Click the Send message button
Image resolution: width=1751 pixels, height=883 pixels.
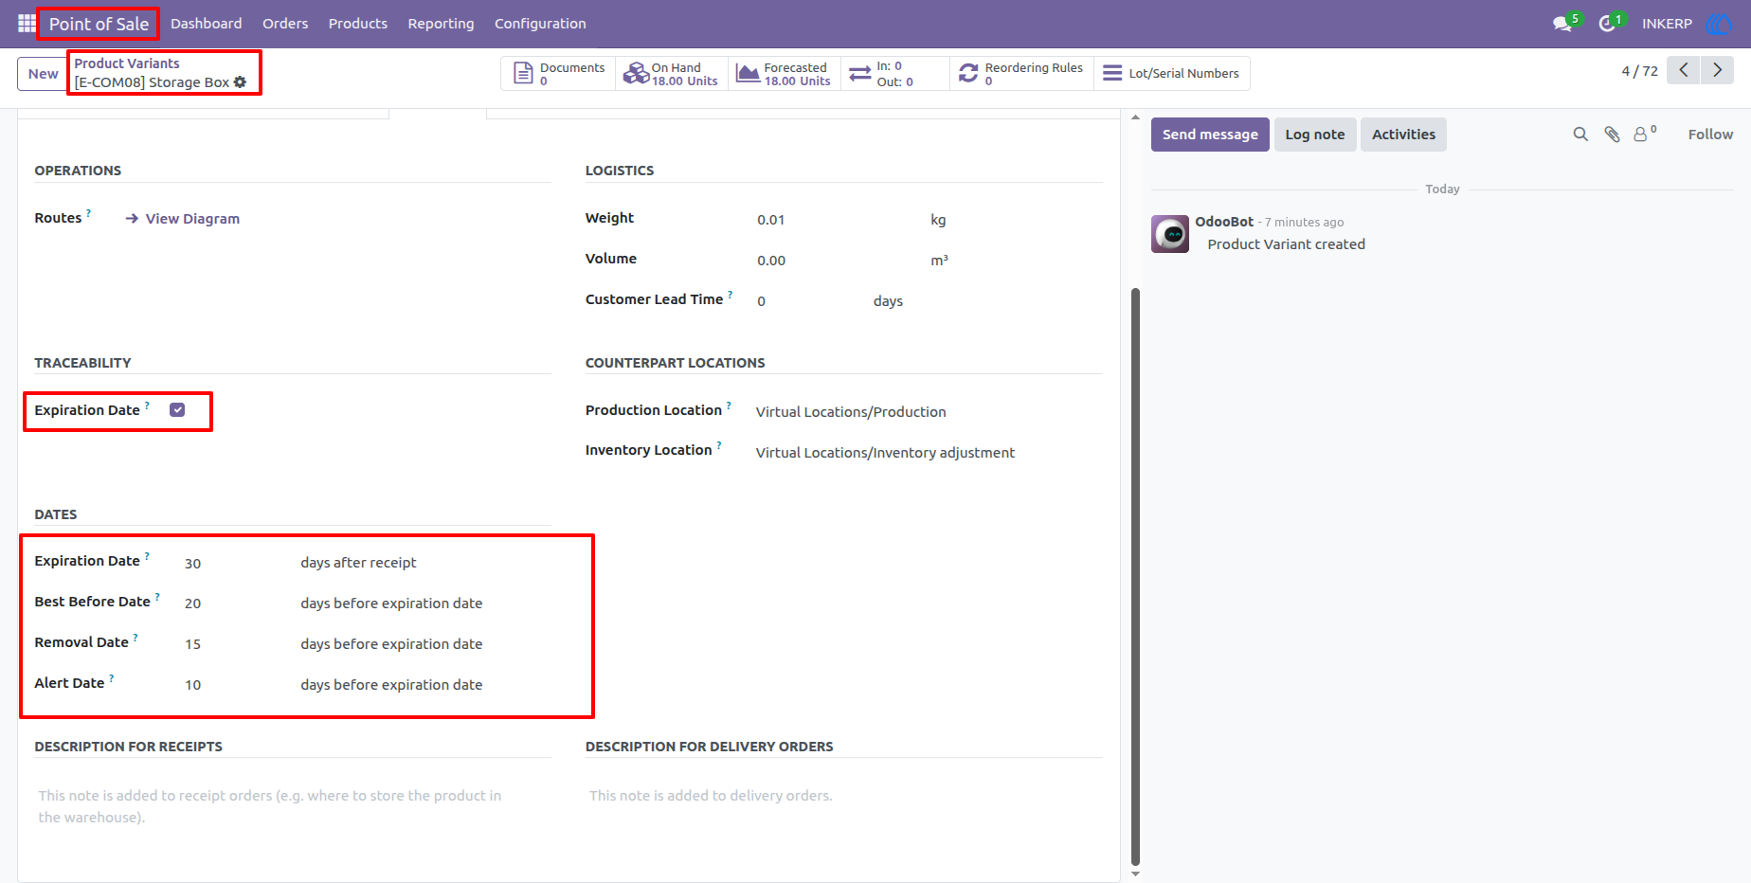point(1210,135)
